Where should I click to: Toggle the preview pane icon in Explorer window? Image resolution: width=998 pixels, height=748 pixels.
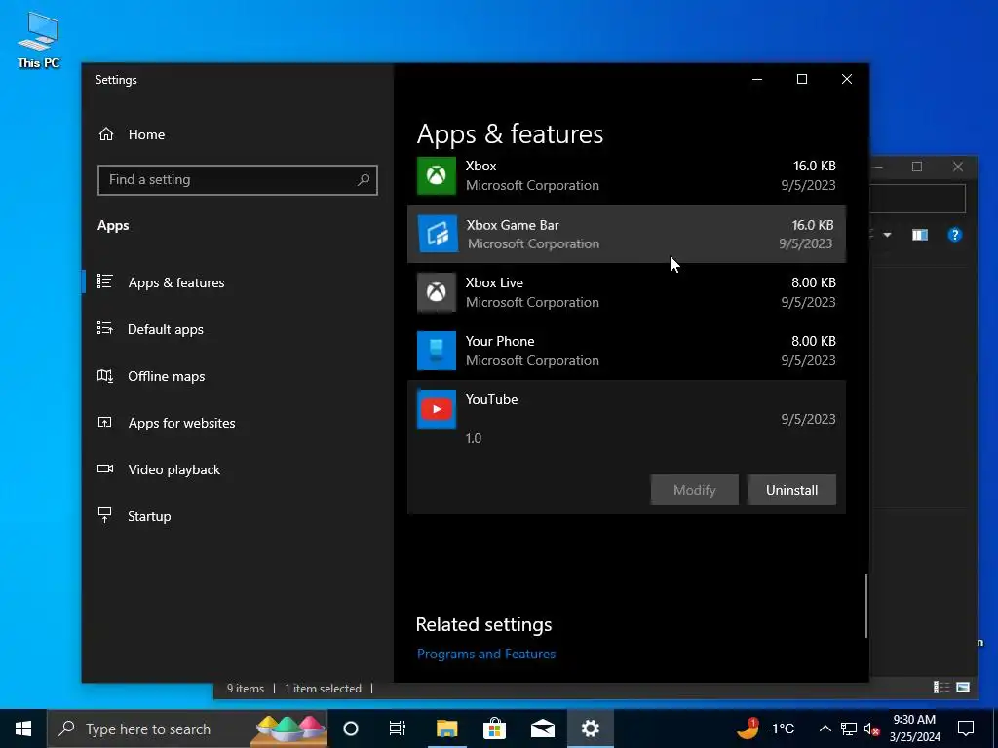(920, 235)
